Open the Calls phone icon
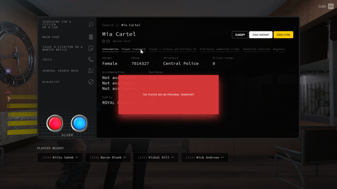The height and width of the screenshot is (189, 337). (x=91, y=59)
